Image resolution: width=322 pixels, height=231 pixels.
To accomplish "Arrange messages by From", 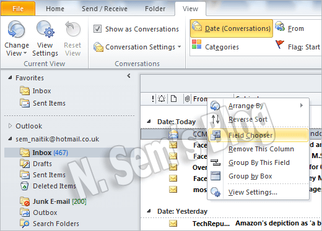I will click(x=289, y=28).
